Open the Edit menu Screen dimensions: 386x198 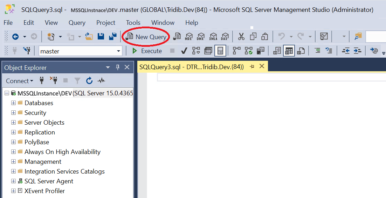pos(29,23)
